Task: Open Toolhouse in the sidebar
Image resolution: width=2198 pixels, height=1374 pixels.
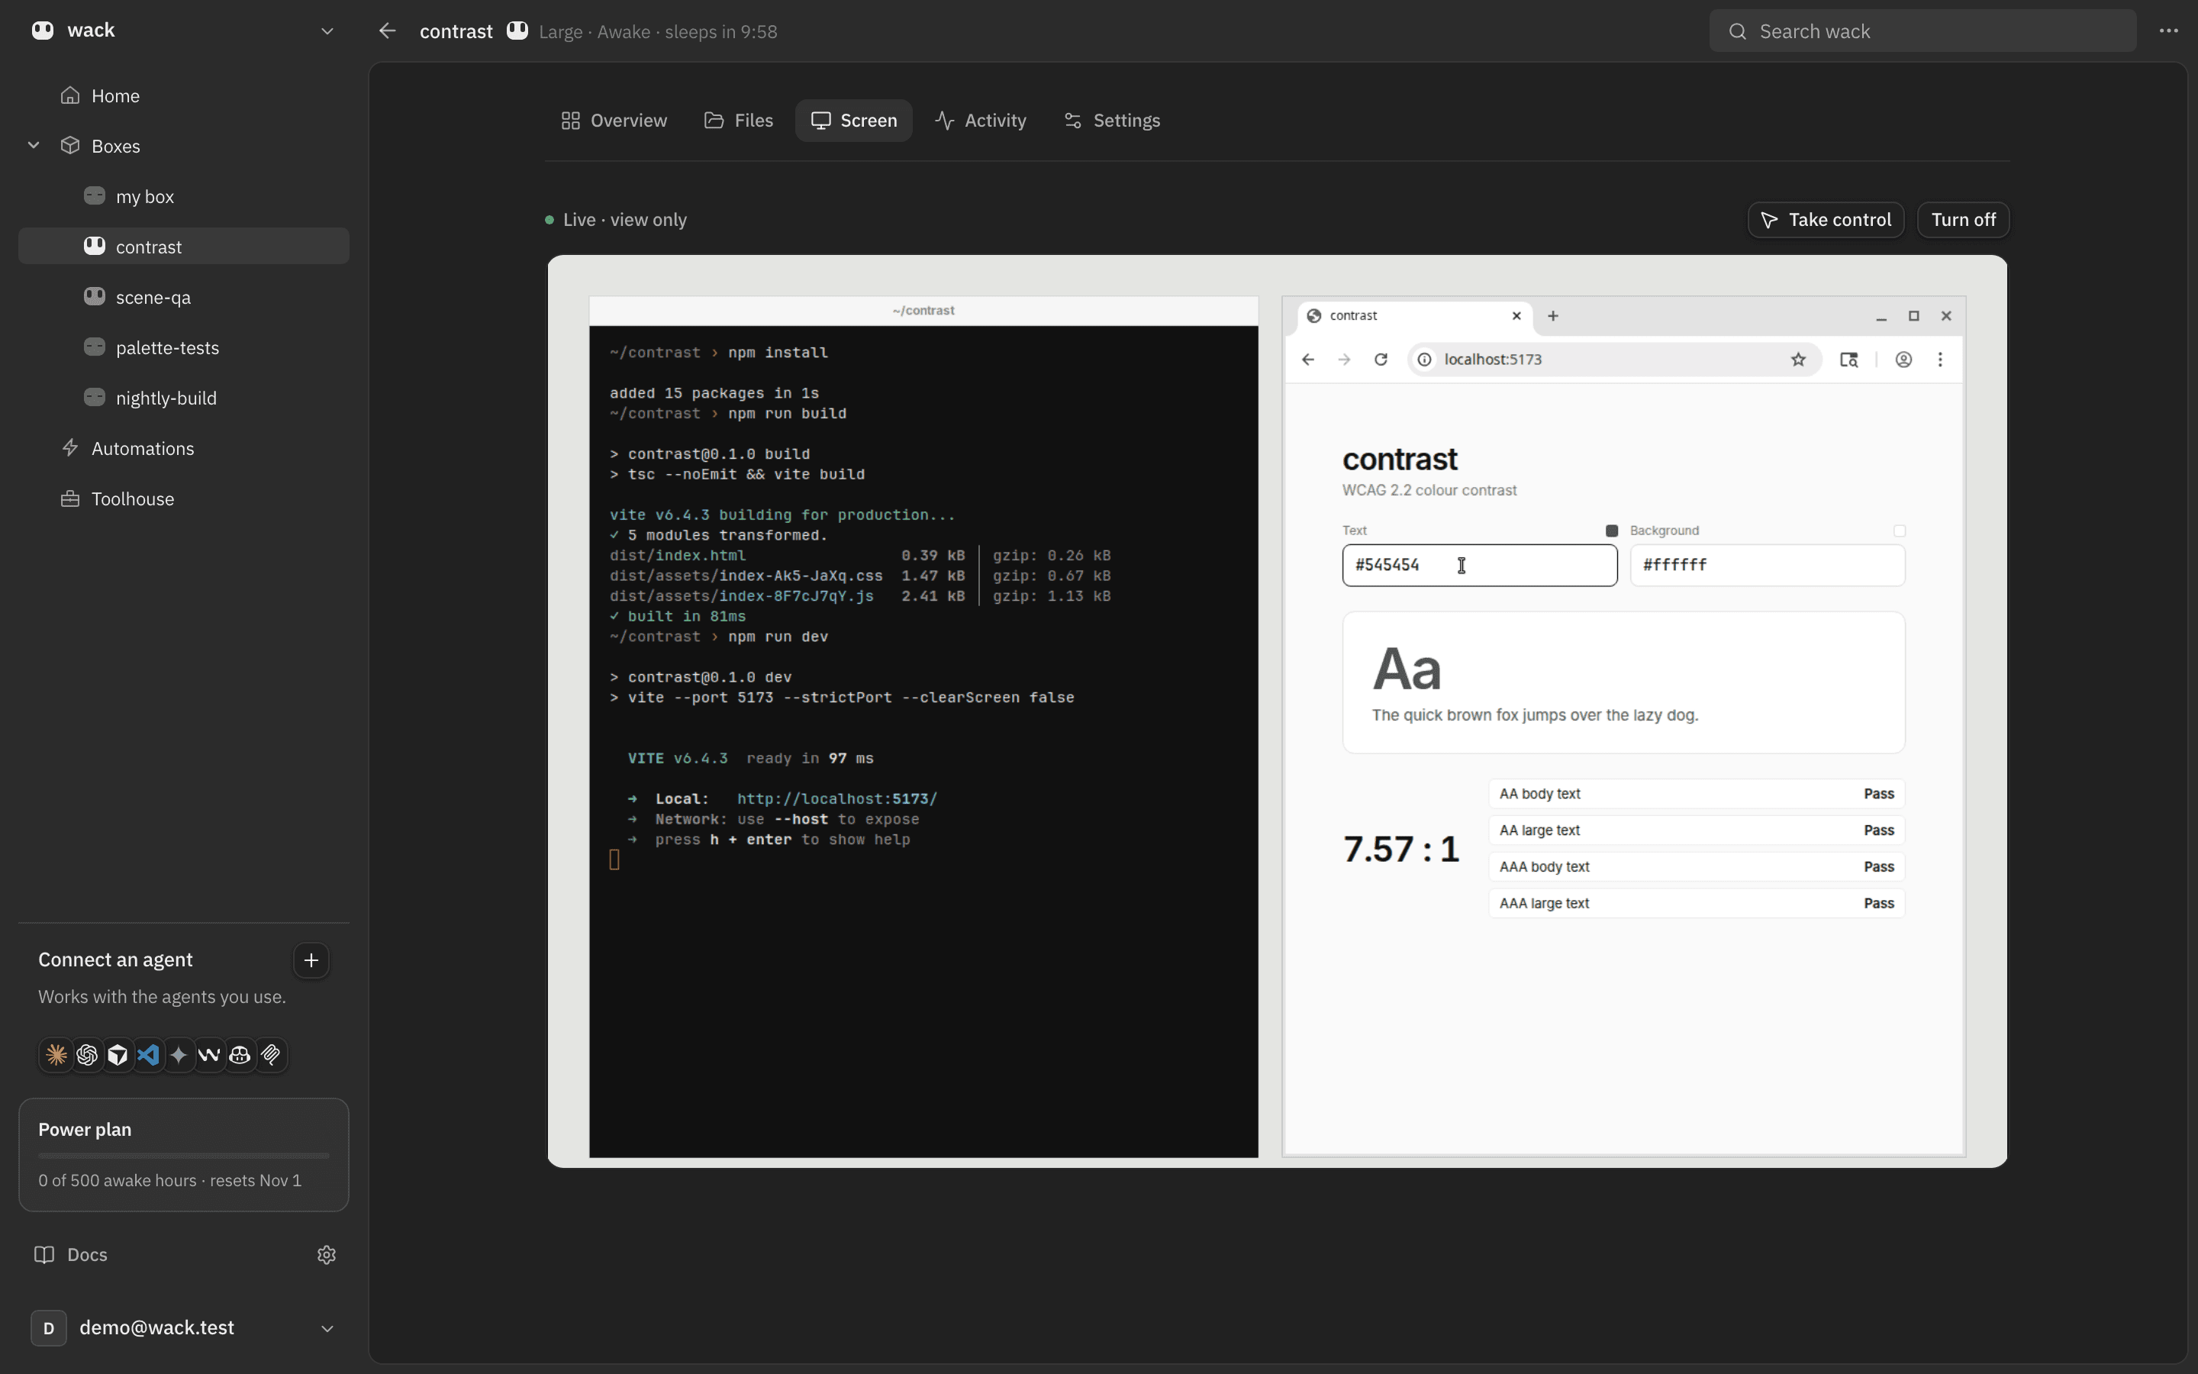Action: tap(183, 499)
